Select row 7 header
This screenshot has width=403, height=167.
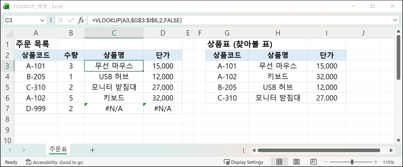pos(7,108)
